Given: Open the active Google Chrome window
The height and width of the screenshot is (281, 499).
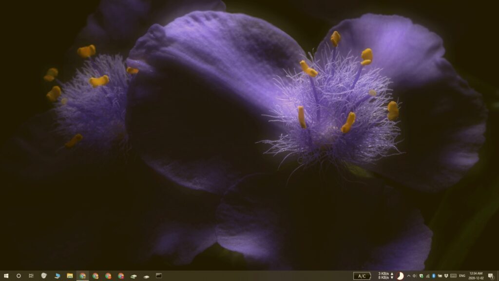Looking at the screenshot, I should point(83,275).
